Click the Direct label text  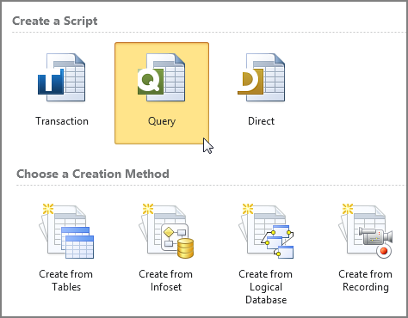[261, 121]
